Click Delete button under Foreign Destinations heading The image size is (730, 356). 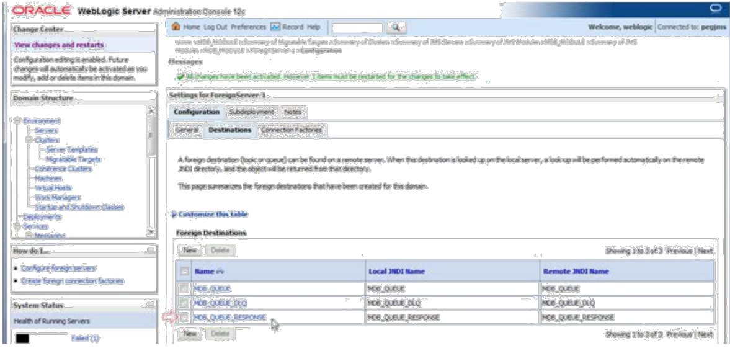click(220, 251)
